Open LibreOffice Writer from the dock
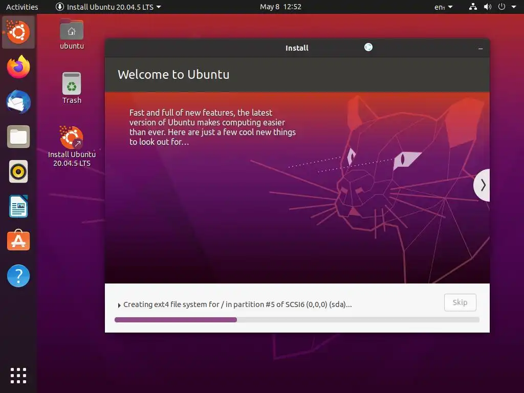This screenshot has width=524, height=393. tap(18, 206)
